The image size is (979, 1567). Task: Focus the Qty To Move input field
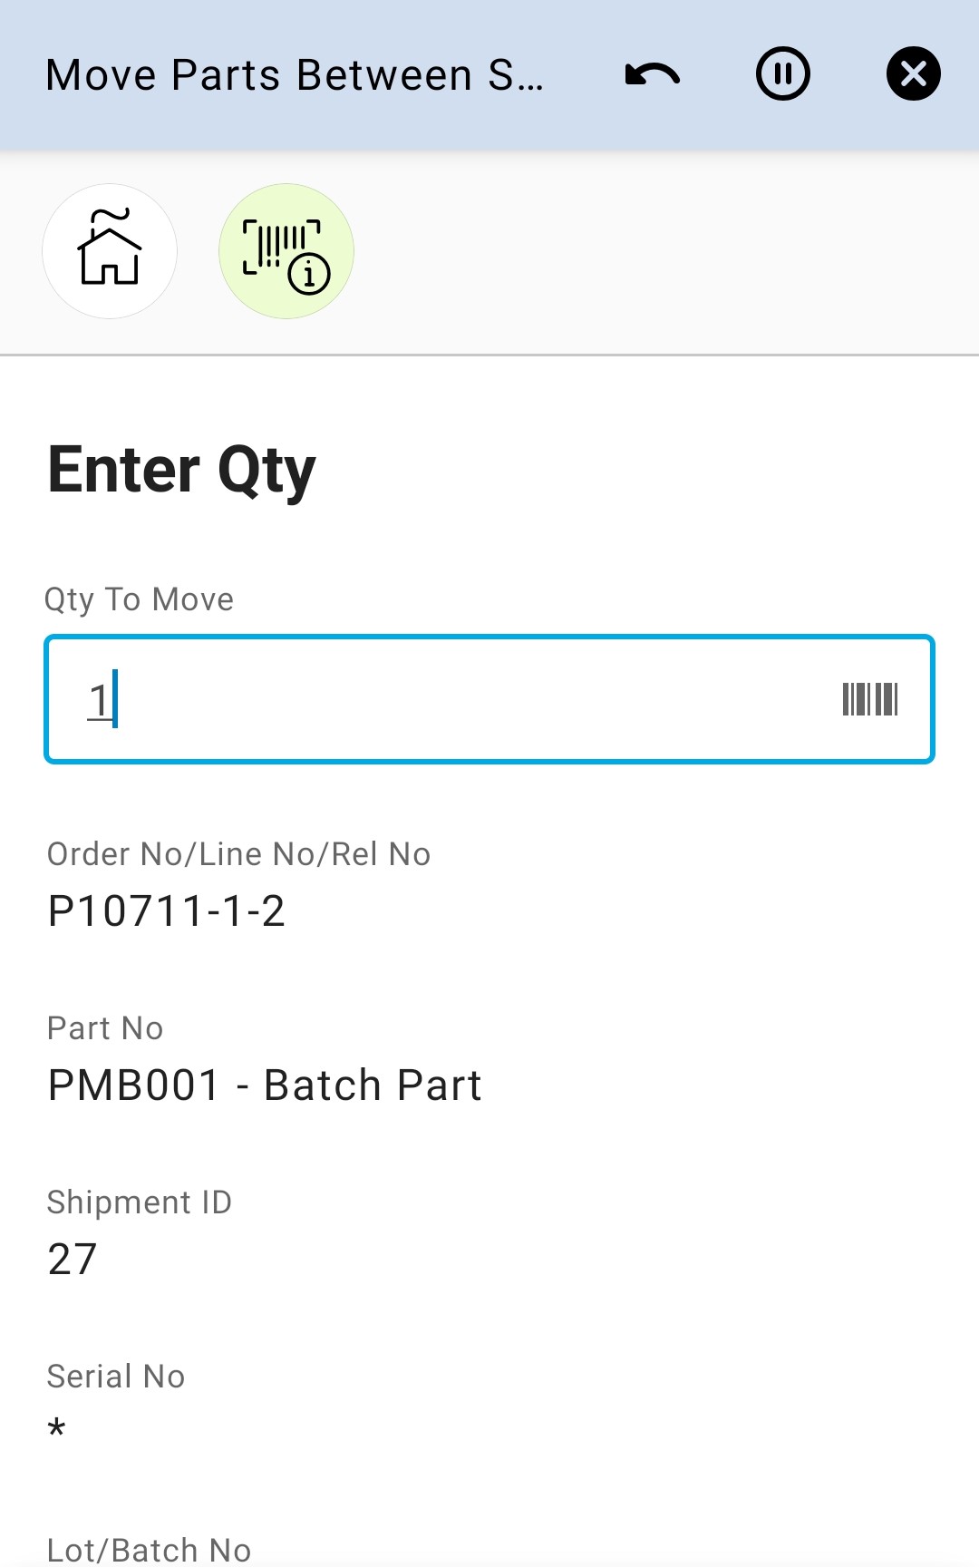click(x=453, y=699)
